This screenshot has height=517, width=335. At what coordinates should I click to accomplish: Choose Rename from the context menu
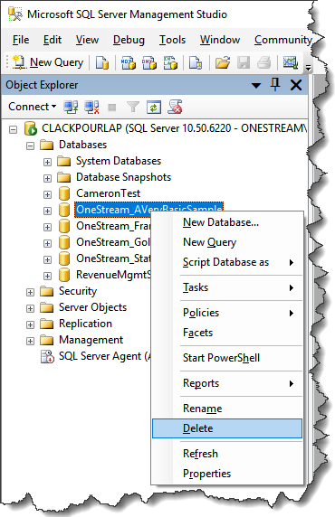pos(227,409)
